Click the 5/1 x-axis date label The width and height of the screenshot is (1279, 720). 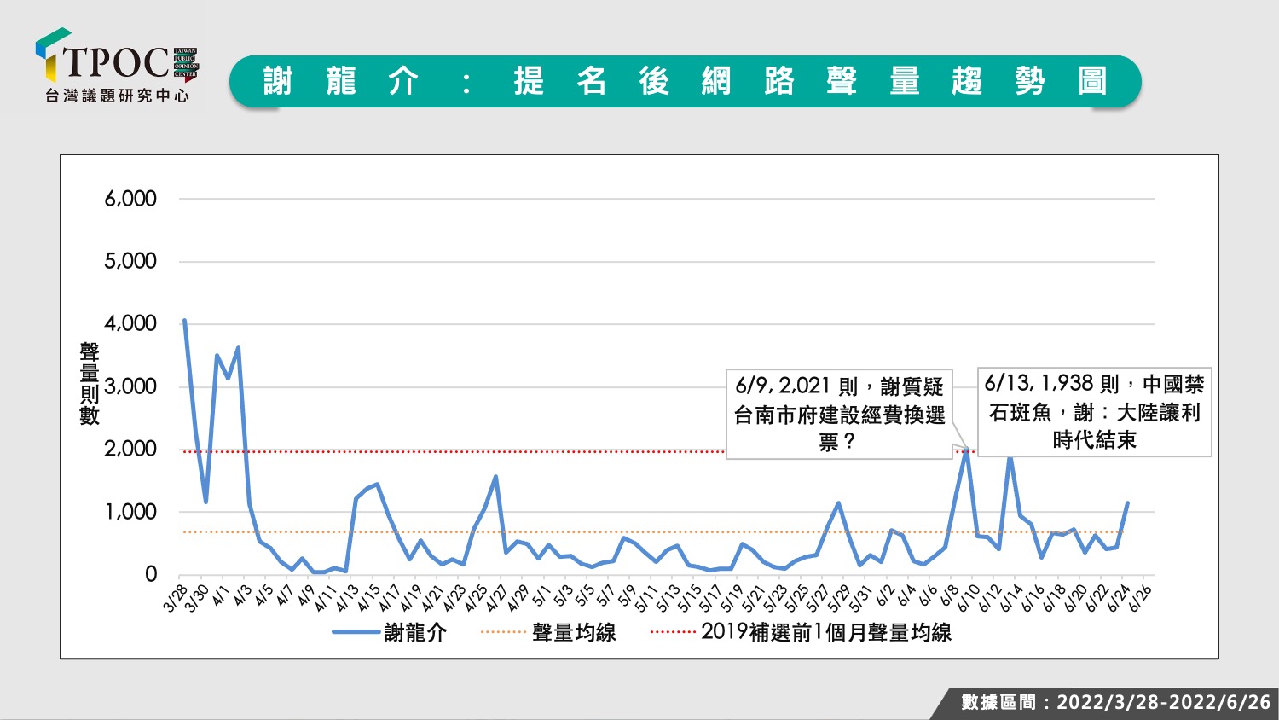(x=540, y=596)
